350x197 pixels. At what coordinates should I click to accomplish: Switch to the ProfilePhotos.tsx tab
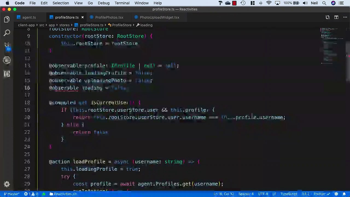tap(109, 17)
